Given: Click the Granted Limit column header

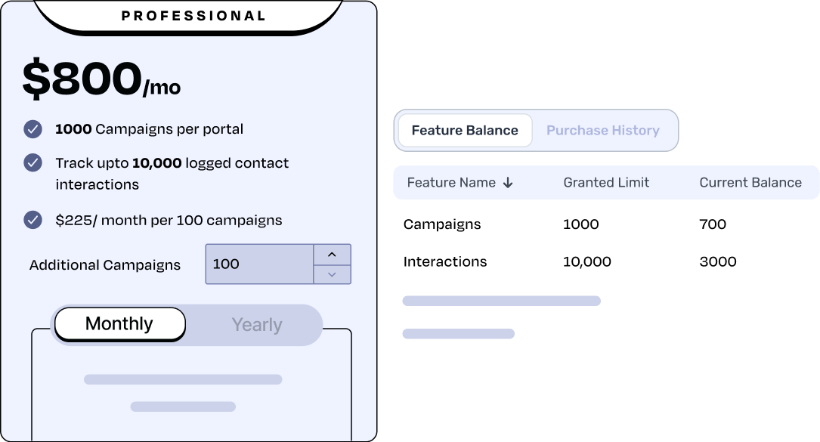Looking at the screenshot, I should click(x=606, y=183).
